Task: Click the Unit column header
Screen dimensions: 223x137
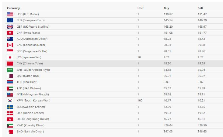Action: [x=141, y=8]
